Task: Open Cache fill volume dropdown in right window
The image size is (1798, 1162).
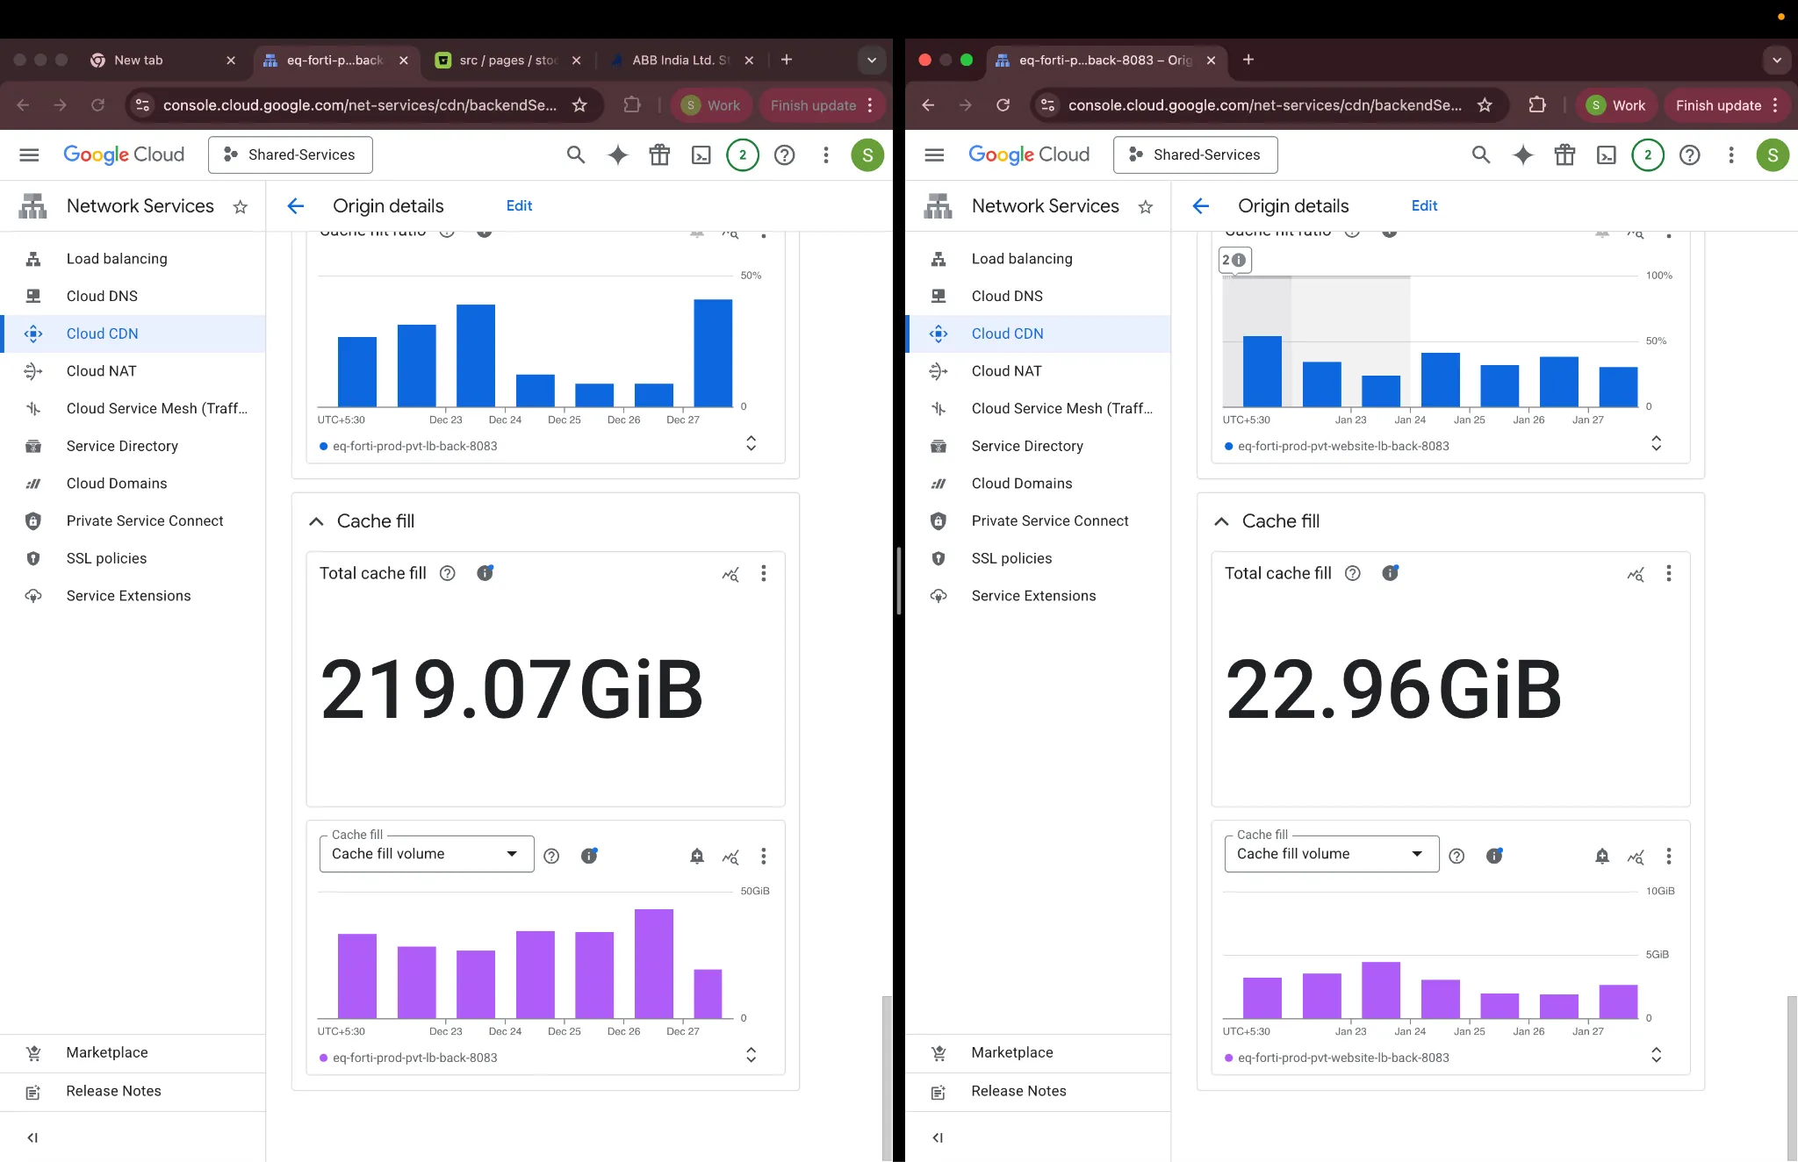Action: 1332,854
